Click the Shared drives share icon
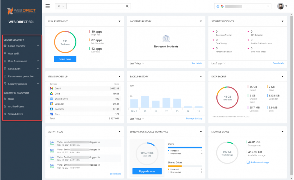This screenshot has width=294, height=180. click(5, 114)
